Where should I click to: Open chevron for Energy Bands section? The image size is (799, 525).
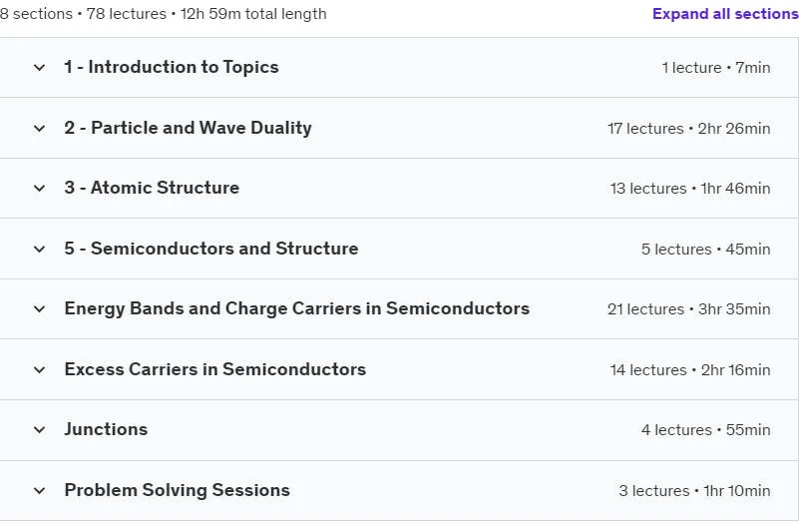(39, 308)
